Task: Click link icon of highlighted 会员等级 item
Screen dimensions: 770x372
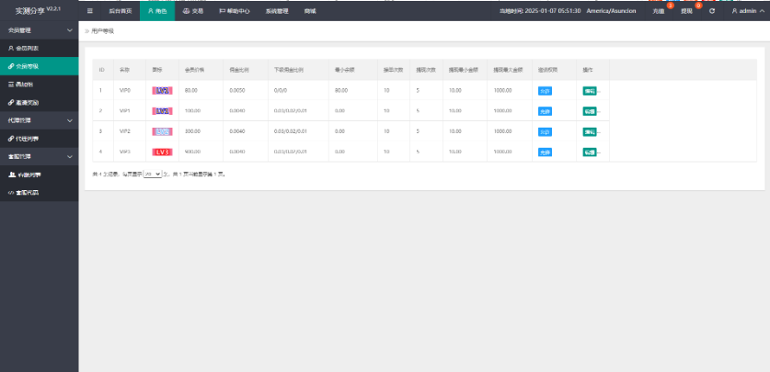Action: [11, 66]
